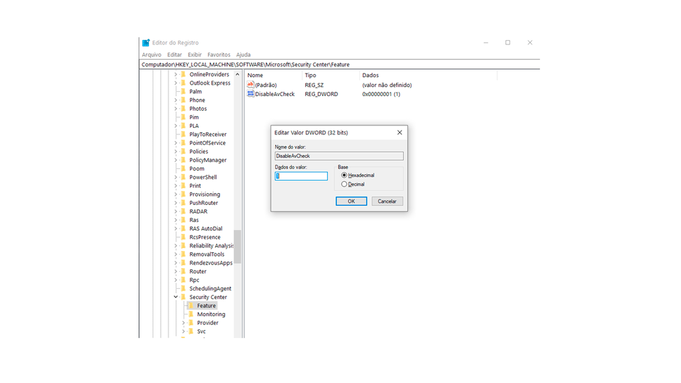Open the Favoritos menu

[x=219, y=55]
